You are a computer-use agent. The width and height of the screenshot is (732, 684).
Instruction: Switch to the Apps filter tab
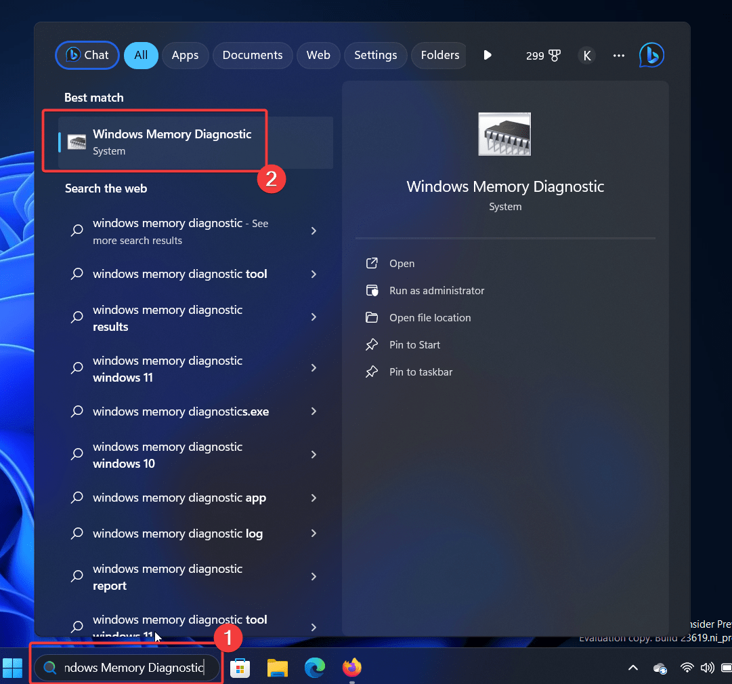pos(185,56)
